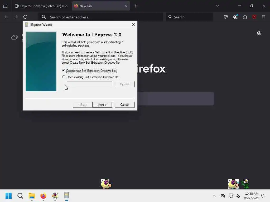Open Firefox View icon
This screenshot has height=202, width=270.
tap(5, 6)
